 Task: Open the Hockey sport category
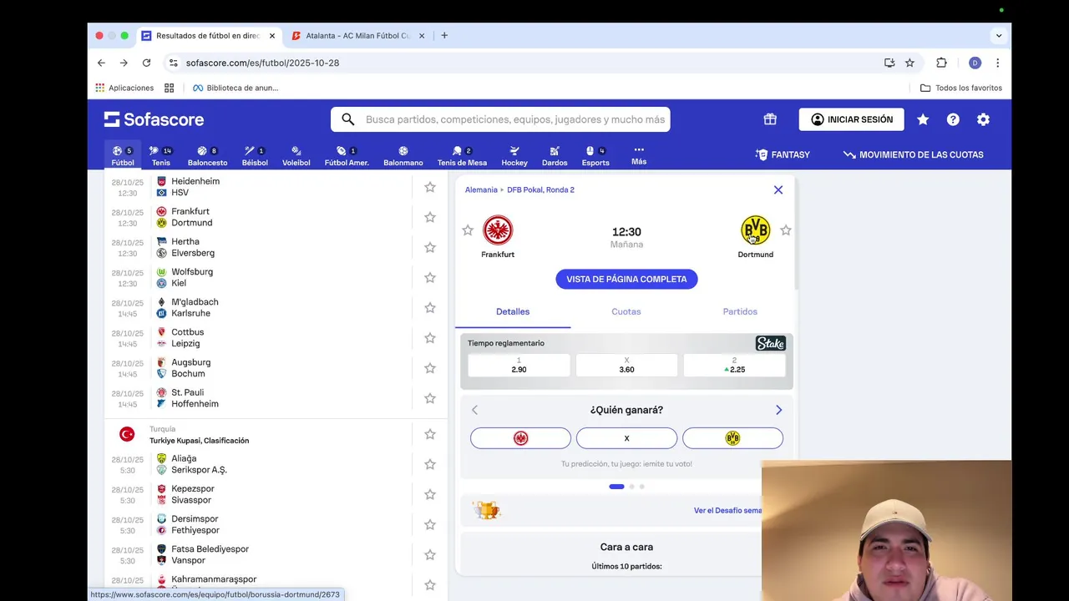pyautogui.click(x=514, y=155)
